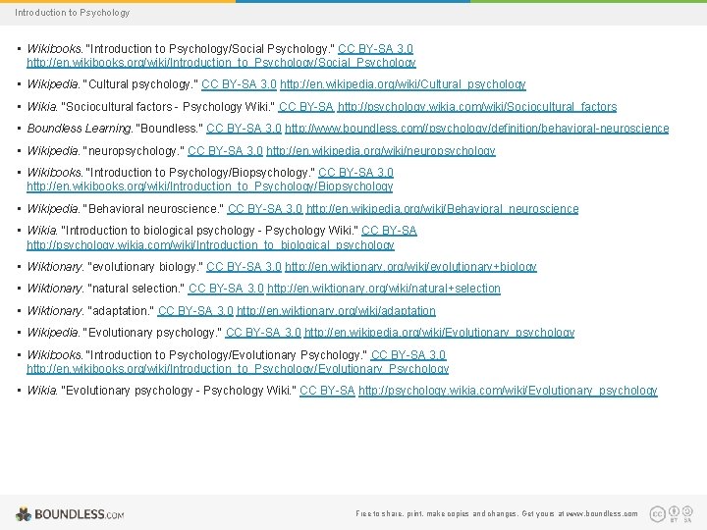Click CC BY-SA 3.0 next to evolutionary biology
The width and height of the screenshot is (707, 530).
(244, 267)
